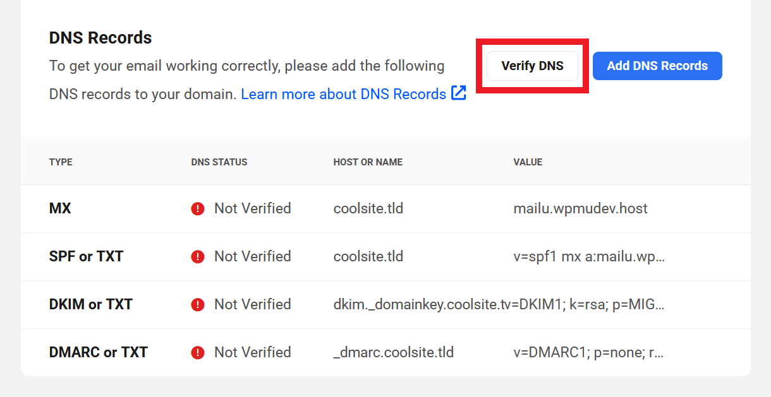The height and width of the screenshot is (397, 771).
Task: Click the truncated v=DMARC1 record value
Action: click(588, 352)
